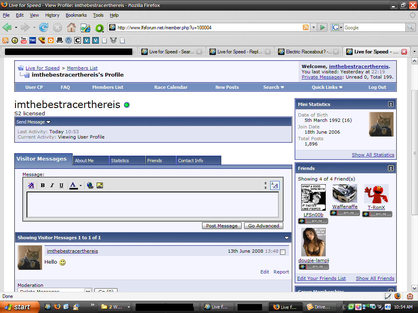
Task: Click Show All Statistics link
Action: click(x=373, y=155)
